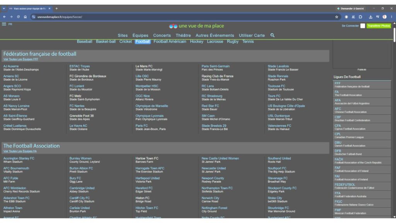Click the FR language selector
Viewport: 396px width, 223px height.
[10, 24]
